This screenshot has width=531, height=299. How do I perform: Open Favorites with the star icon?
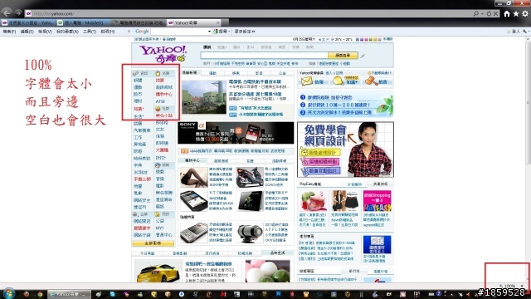[516, 13]
